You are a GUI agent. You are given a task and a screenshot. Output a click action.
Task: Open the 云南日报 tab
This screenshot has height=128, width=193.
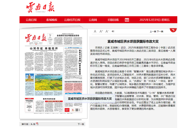(x=31, y=20)
